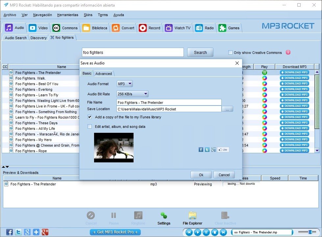Check Only show Creative Commons
Image resolution: width=322 pixels, height=237 pixels.
(x=231, y=53)
